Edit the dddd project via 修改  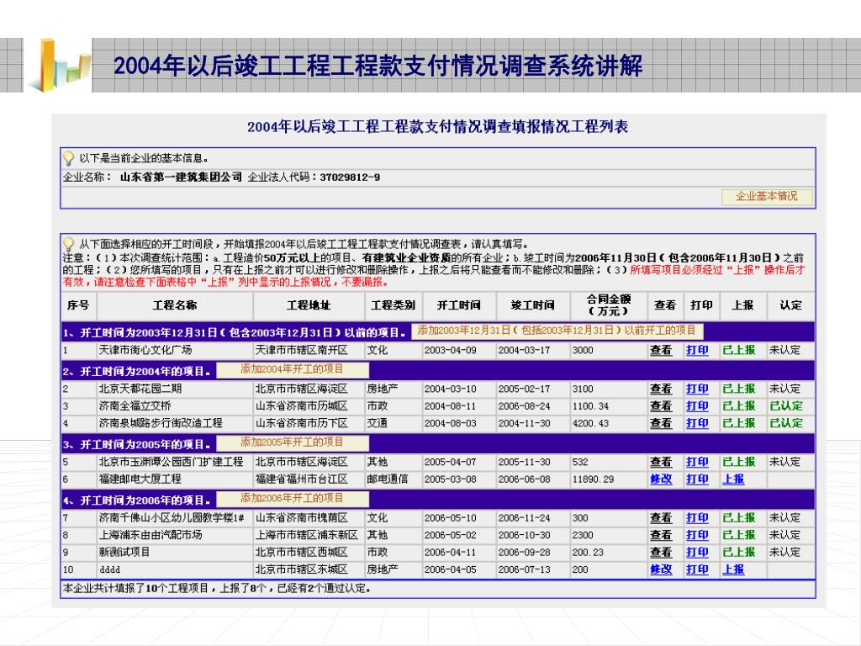(x=661, y=569)
